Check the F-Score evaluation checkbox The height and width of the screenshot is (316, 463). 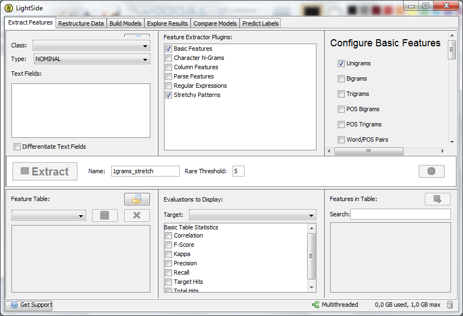pyautogui.click(x=169, y=245)
